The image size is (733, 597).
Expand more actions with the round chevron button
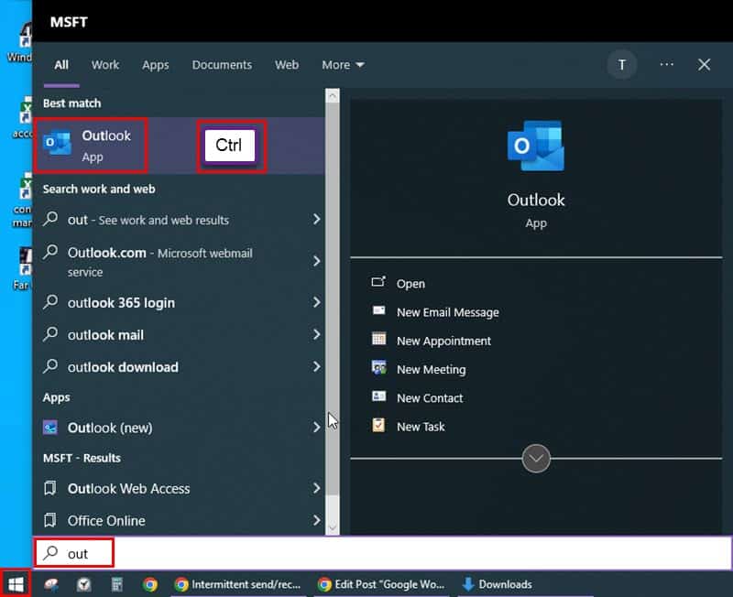(x=536, y=459)
